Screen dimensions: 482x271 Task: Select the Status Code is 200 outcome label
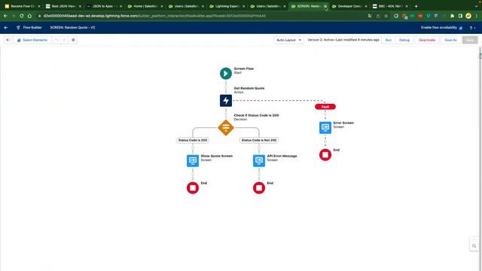[193, 140]
